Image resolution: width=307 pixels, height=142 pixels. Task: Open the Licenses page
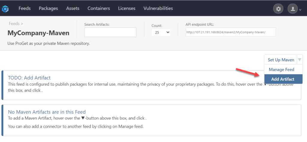(x=127, y=8)
